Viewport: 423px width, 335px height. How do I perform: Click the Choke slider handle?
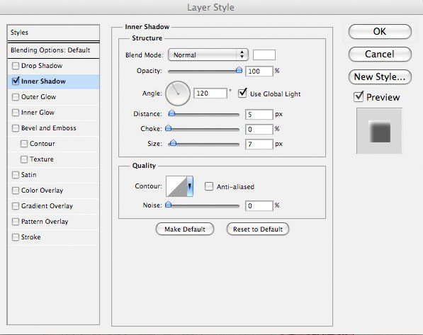[169, 128]
